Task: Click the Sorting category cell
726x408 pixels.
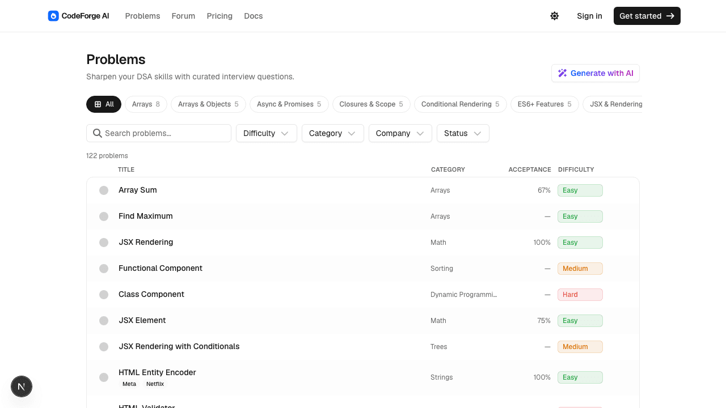Action: (x=442, y=269)
